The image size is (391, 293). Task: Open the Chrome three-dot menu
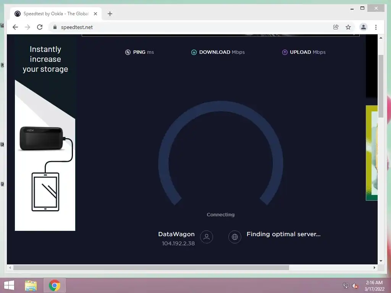(x=376, y=27)
